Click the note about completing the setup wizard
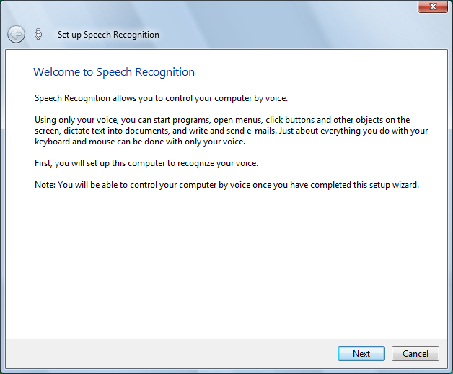The width and height of the screenshot is (453, 374). 226,185
